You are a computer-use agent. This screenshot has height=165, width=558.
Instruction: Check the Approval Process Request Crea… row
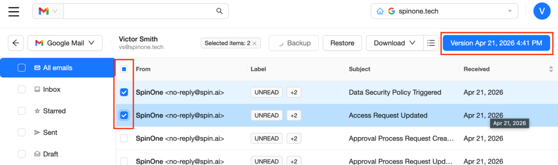124,138
